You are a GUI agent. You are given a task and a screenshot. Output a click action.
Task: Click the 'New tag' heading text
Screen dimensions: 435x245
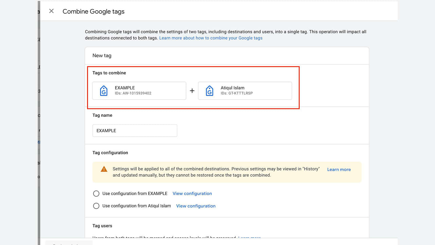[102, 55]
